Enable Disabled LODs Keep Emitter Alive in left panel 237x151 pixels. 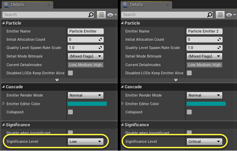[x=70, y=73]
